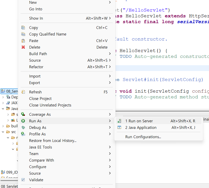Click the red Delete X icon

click(23, 47)
